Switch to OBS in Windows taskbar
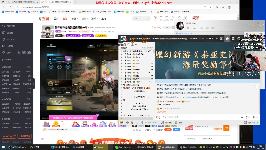Screen dimensions: 266x150 click(18, 147)
